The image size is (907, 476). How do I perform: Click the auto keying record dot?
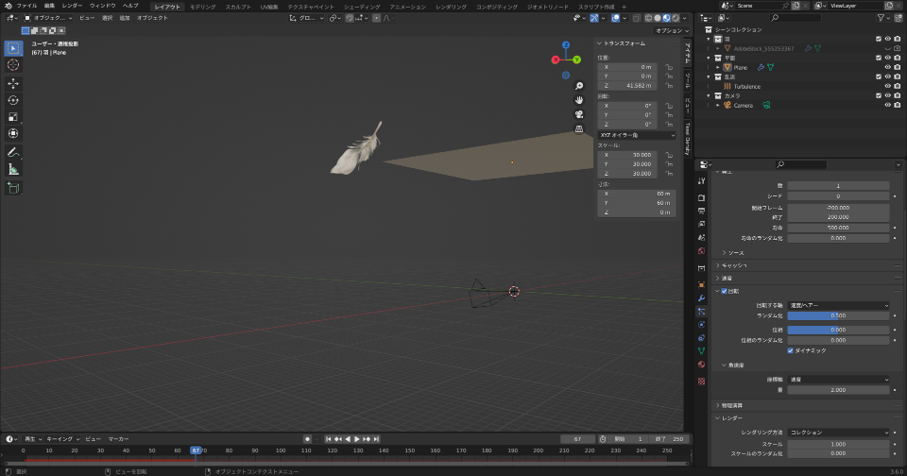[x=308, y=439]
